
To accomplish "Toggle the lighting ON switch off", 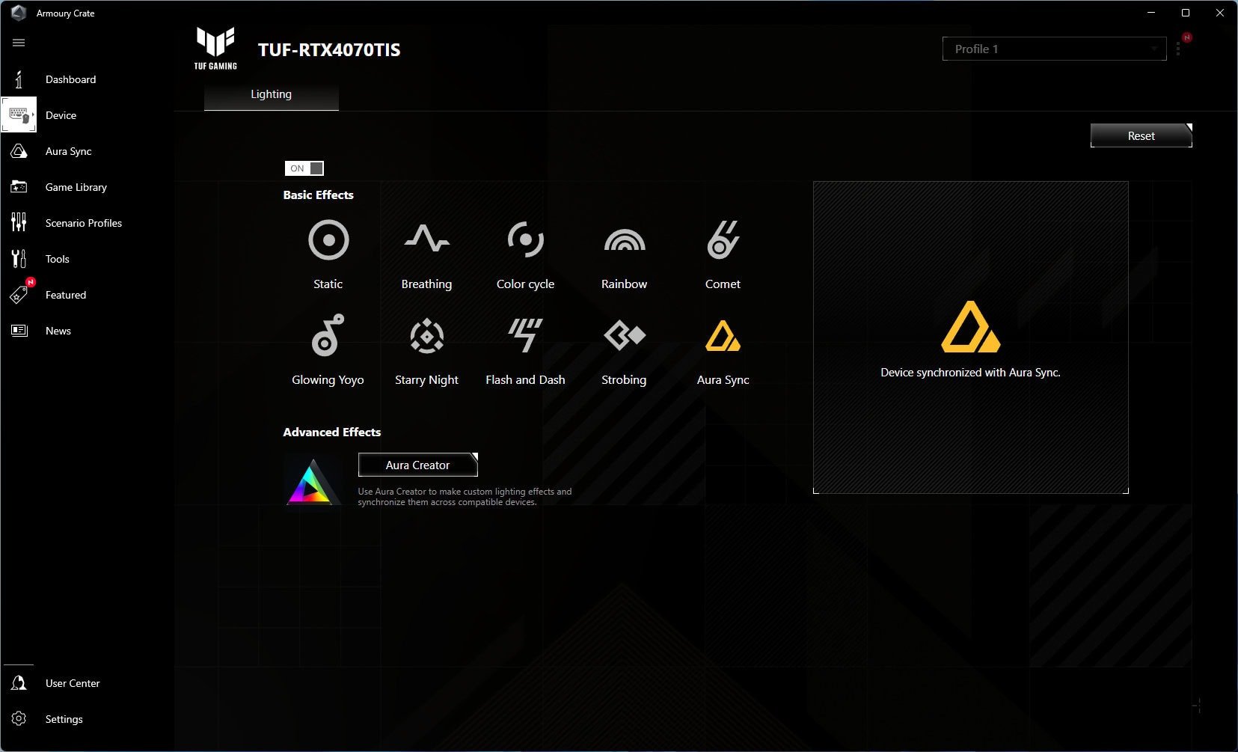I will click(304, 168).
